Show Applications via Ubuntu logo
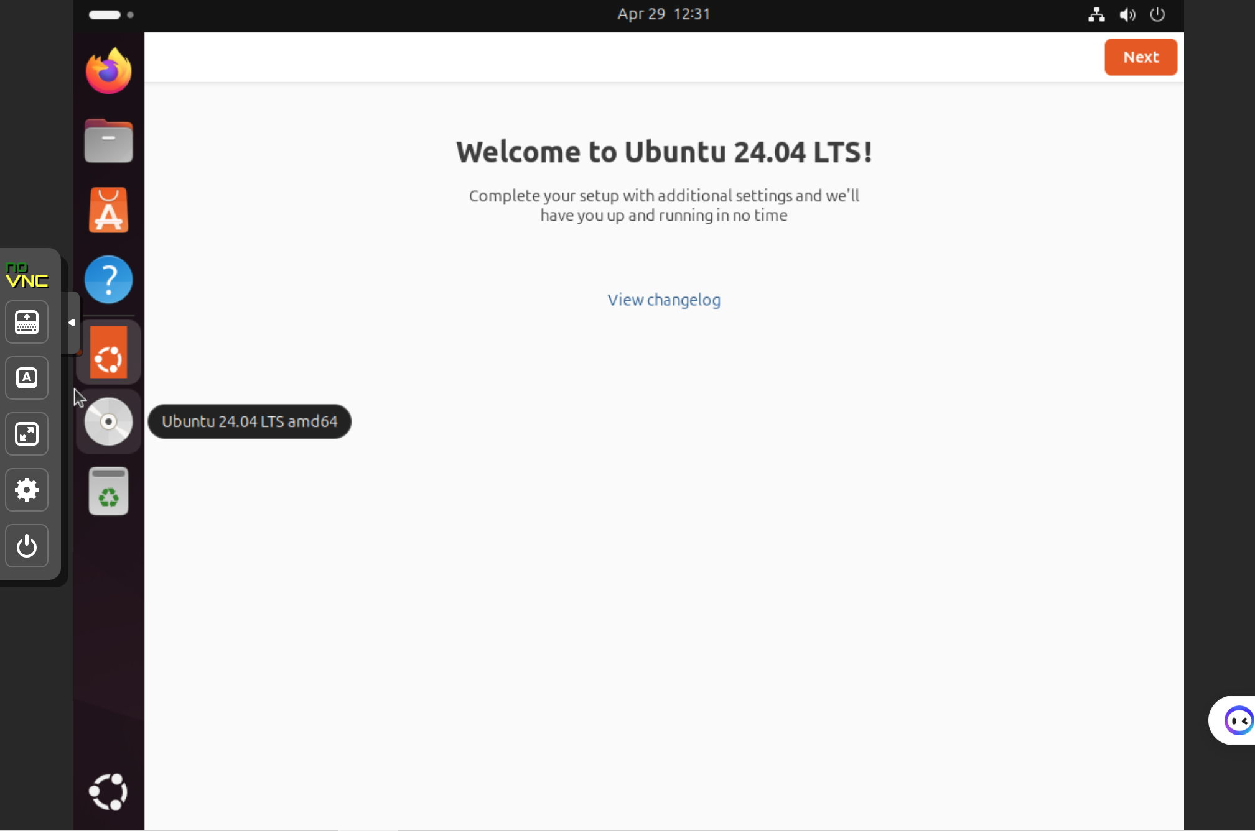The width and height of the screenshot is (1255, 831). (108, 791)
